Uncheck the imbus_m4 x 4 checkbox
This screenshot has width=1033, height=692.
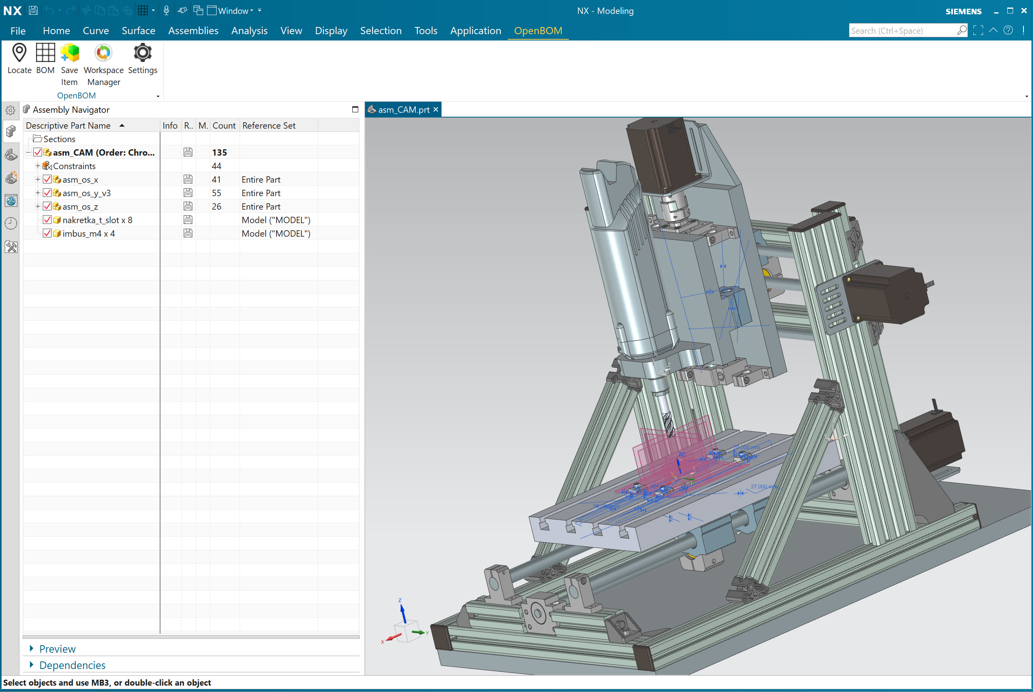(x=47, y=233)
